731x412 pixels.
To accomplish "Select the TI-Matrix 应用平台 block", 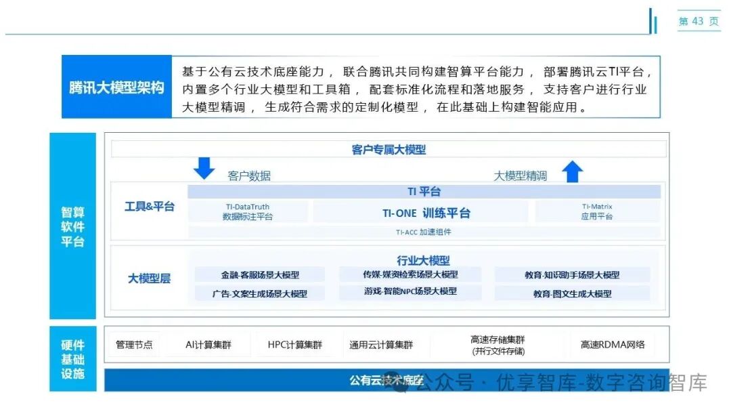I will click(x=596, y=211).
